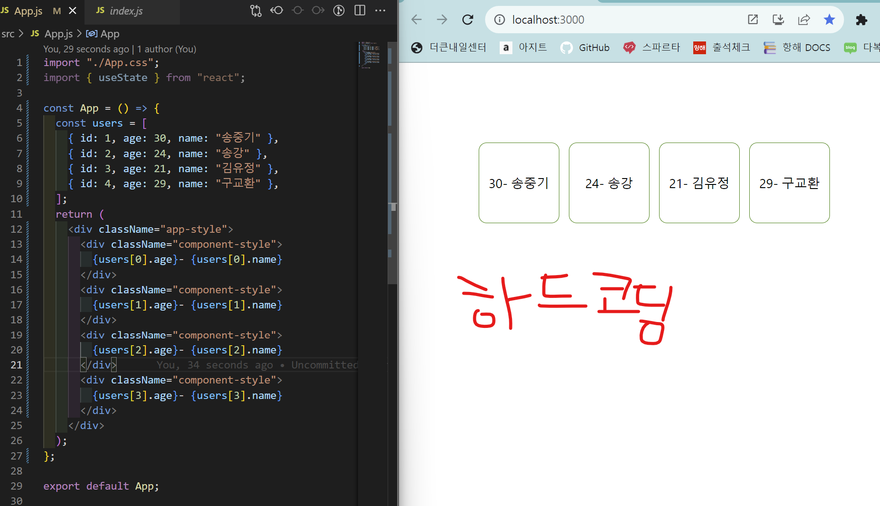The image size is (880, 506).
Task: Click the '30- 송중기' card in browser
Action: (519, 183)
